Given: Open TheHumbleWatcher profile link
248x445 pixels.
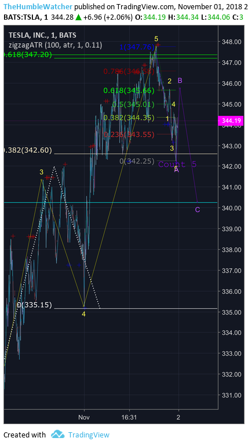Looking at the screenshot, I should pyautogui.click(x=38, y=6).
